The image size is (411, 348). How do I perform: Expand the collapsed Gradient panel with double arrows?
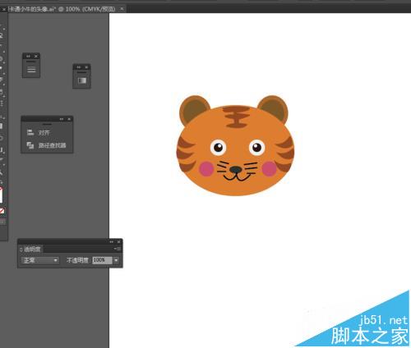79,67
